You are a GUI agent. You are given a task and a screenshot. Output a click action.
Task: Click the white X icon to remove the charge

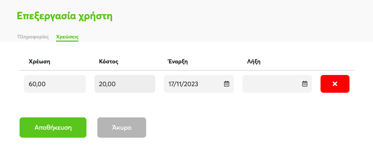point(335,84)
